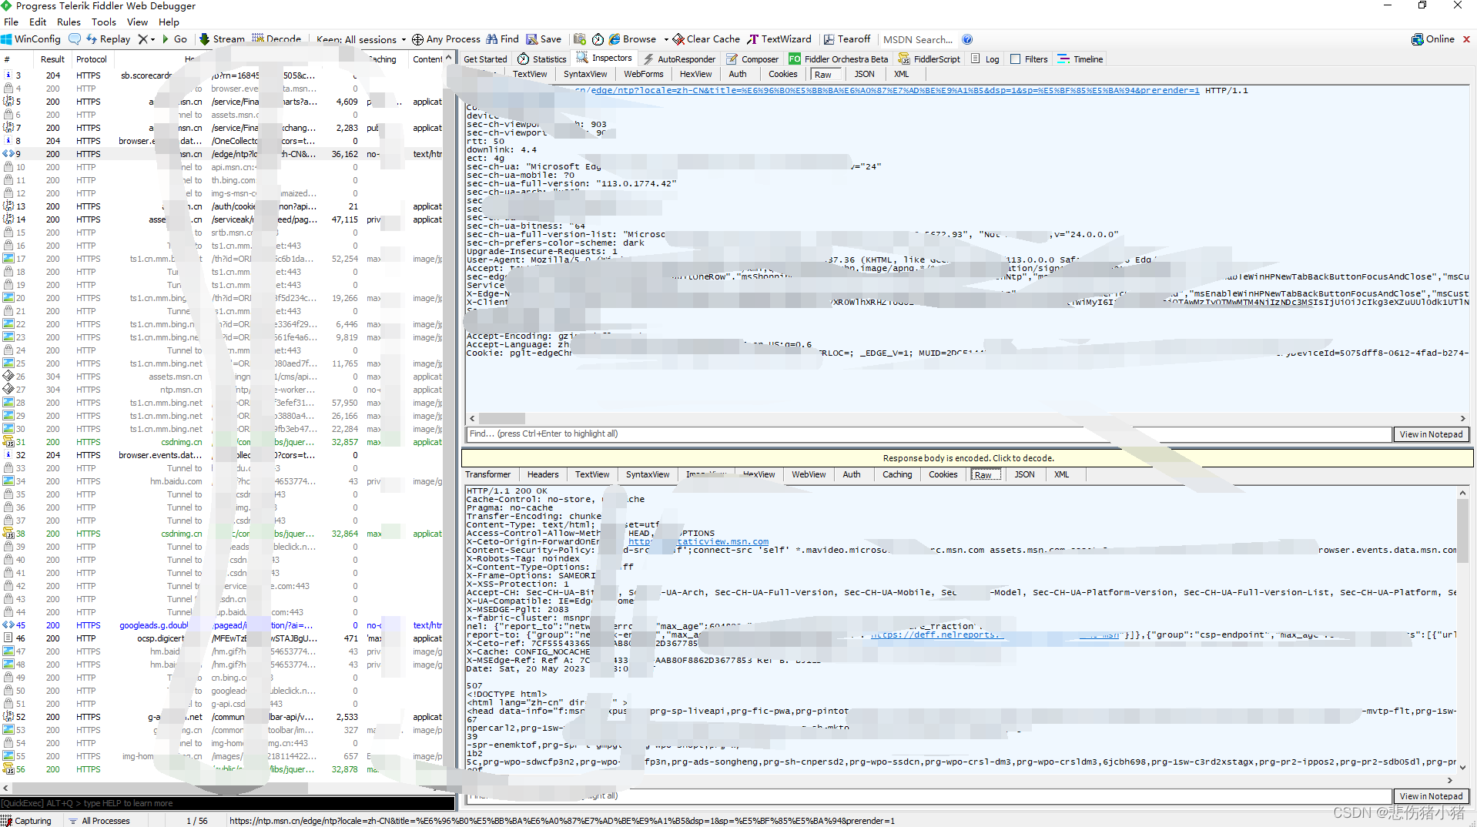
Task: Click request pane View in Notepad button
Action: [1431, 434]
